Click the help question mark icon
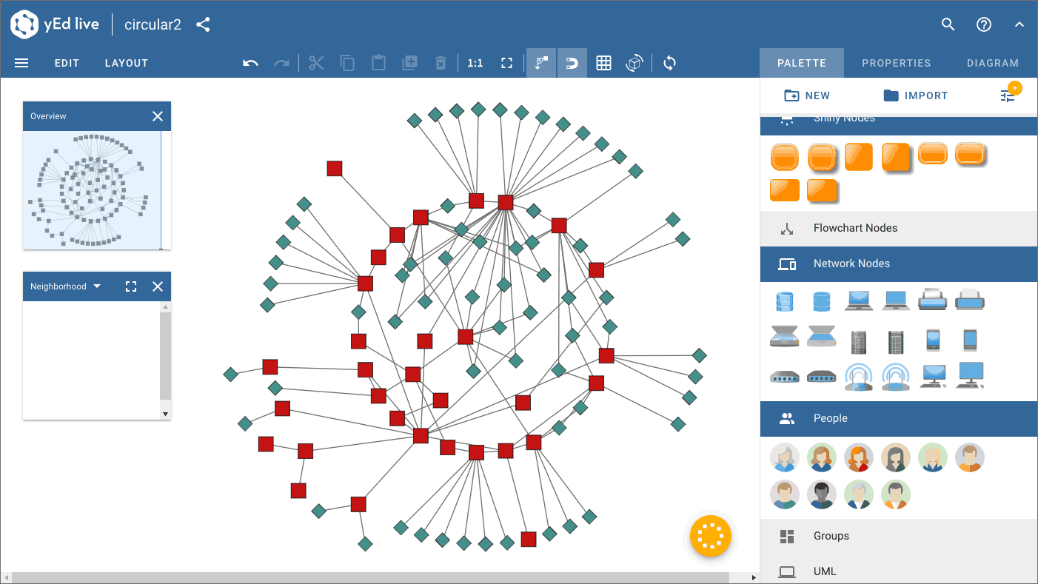 tap(983, 24)
